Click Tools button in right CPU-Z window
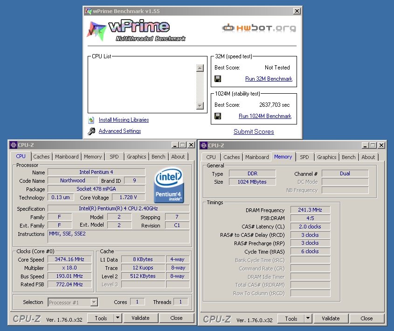Viewport: 394px width, 331px height. click(291, 318)
